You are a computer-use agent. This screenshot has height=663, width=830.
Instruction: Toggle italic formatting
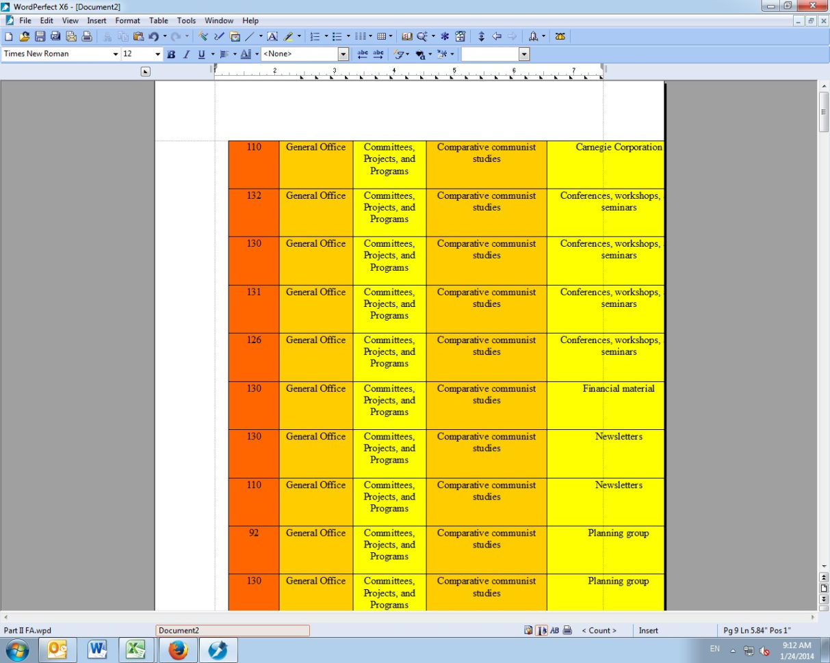point(186,53)
